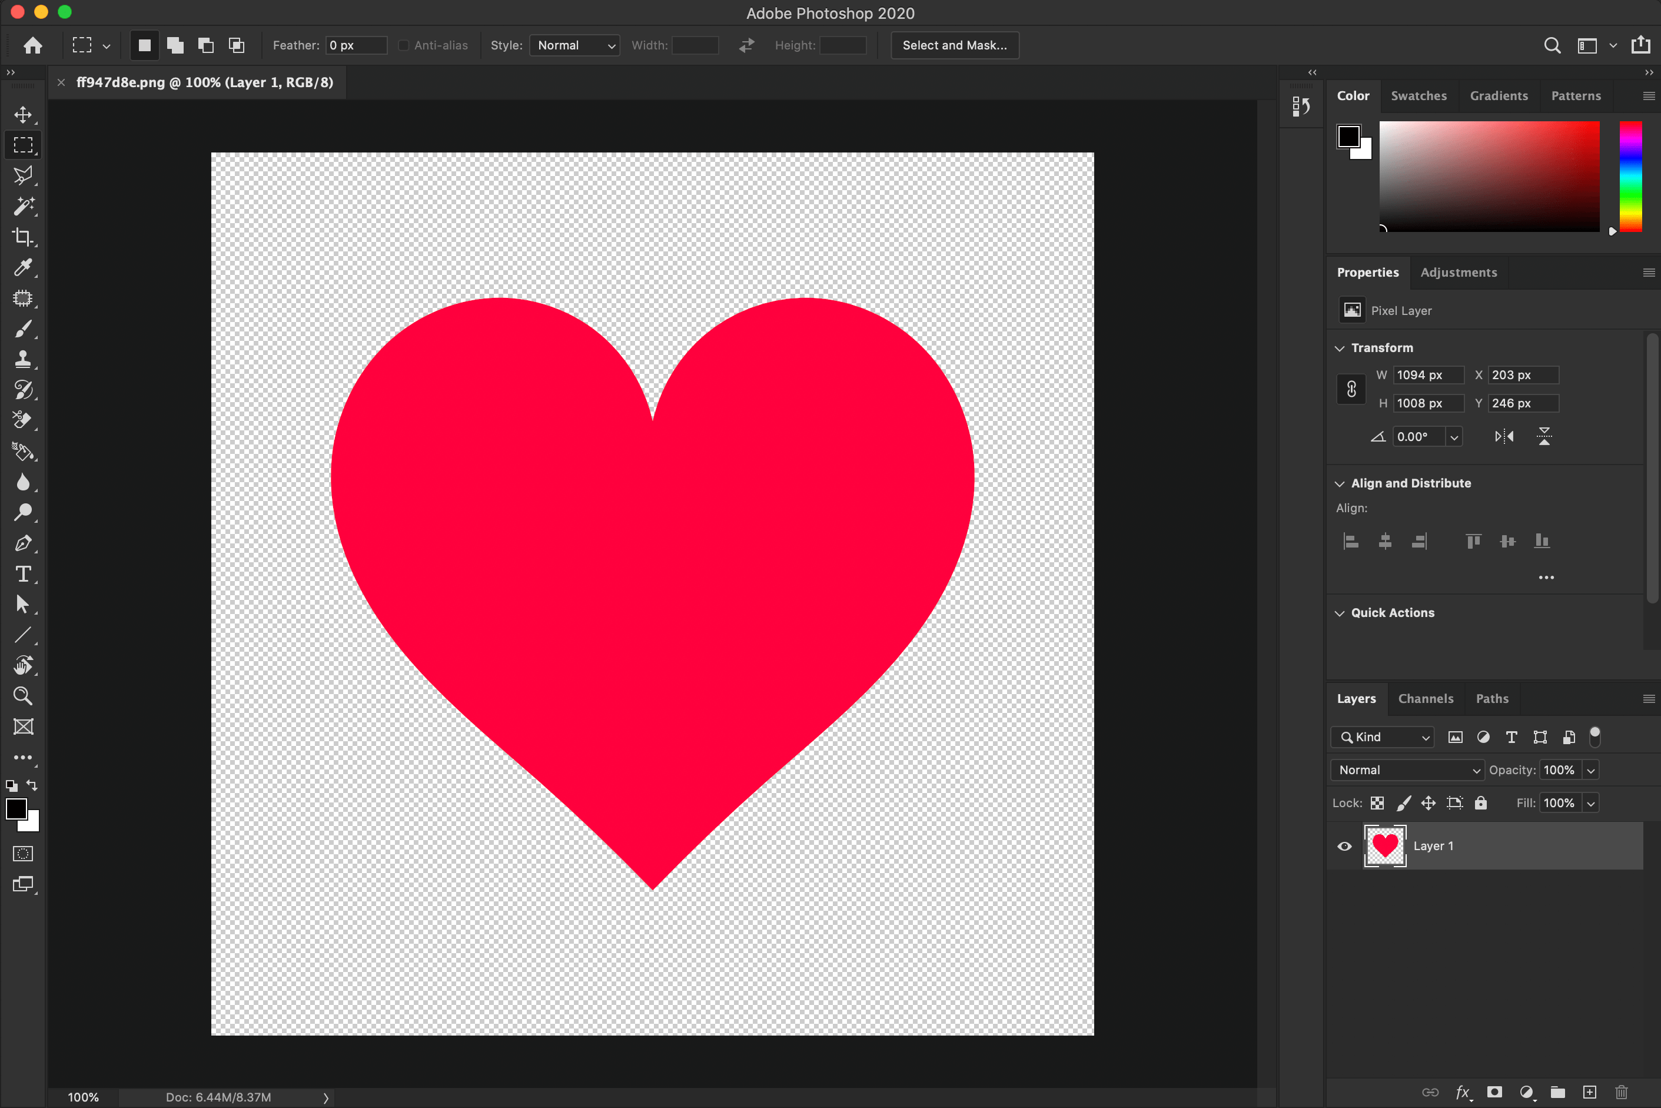Image resolution: width=1661 pixels, height=1108 pixels.
Task: Click the Layer 1 thumbnail
Action: click(1384, 846)
